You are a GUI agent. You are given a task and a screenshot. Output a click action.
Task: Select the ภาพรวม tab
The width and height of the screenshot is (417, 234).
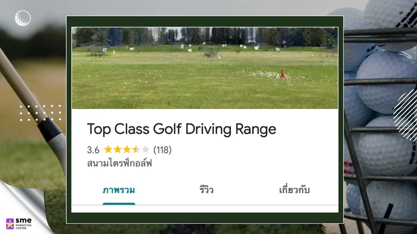(x=119, y=190)
